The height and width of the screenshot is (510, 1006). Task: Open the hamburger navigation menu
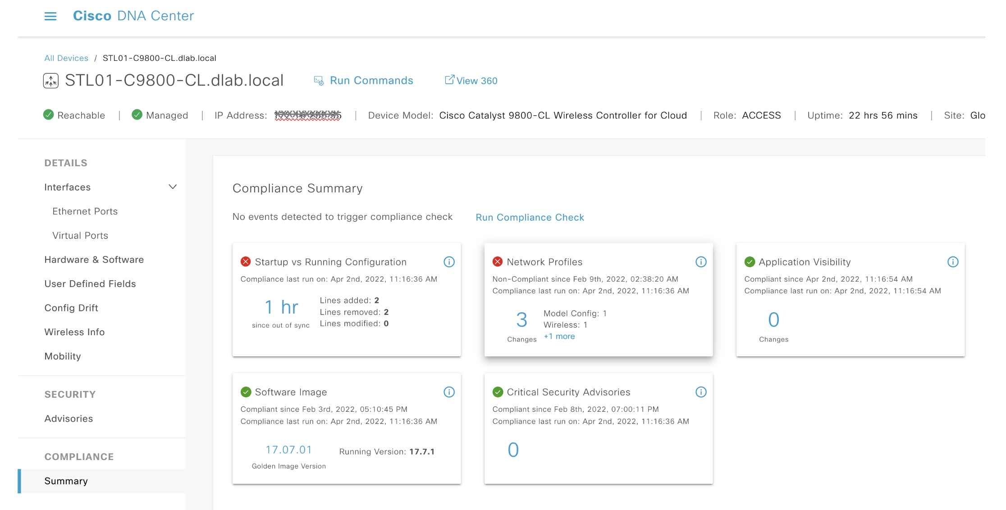click(50, 16)
